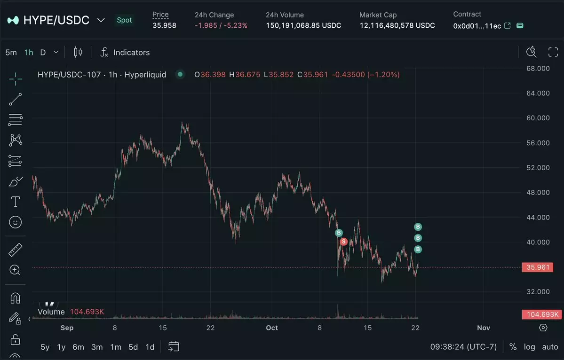Image resolution: width=564 pixels, height=360 pixels.
Task: Set range to 3m
Action: point(97,347)
